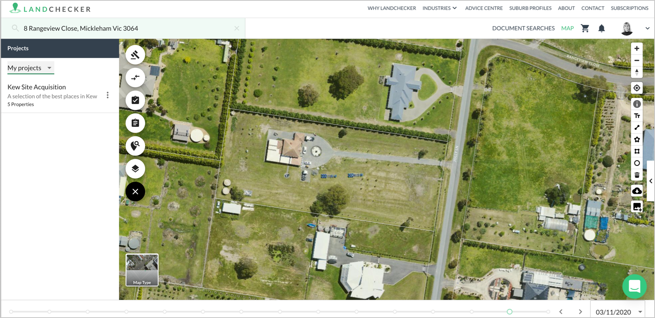Image resolution: width=655 pixels, height=318 pixels.
Task: Open the account dropdown arrow
Action: [647, 28]
